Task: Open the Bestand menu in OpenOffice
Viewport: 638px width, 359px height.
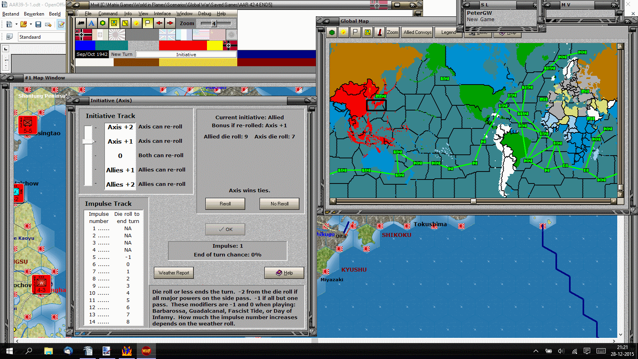Action: 11,14
